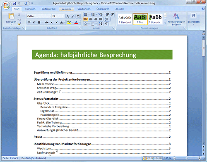This screenshot has width=207, height=162.
Task: Open Word help question mark icon
Action: point(203,9)
